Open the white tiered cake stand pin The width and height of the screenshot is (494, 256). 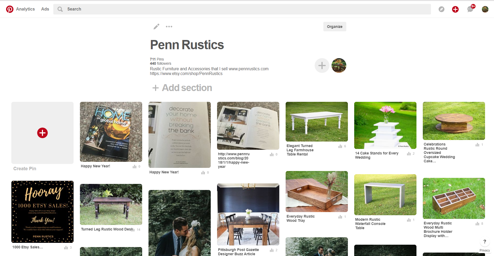pyautogui.click(x=385, y=125)
